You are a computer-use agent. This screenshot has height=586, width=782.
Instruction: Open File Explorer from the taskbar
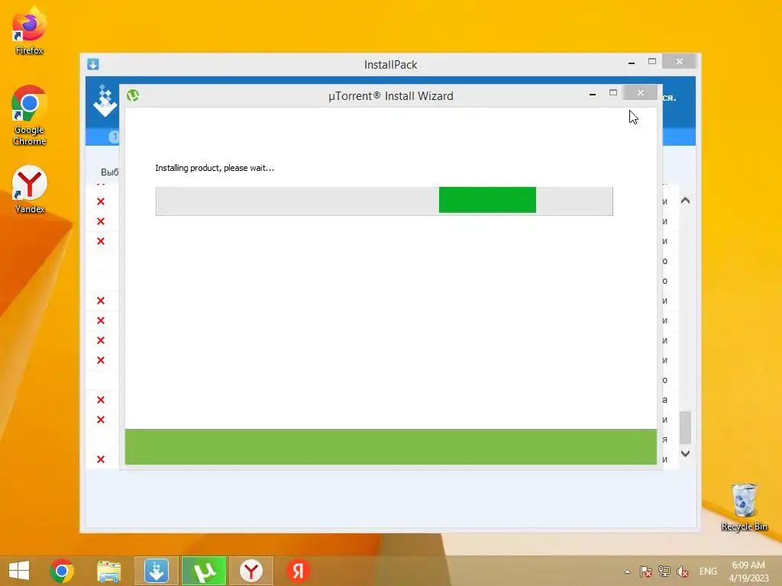[108, 571]
